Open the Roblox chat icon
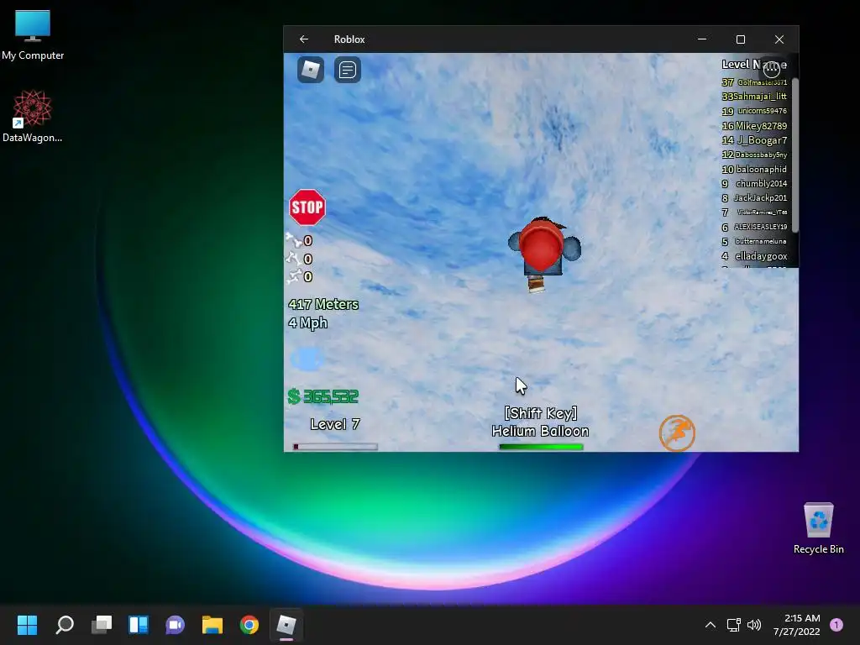Image resolution: width=860 pixels, height=645 pixels. pyautogui.click(x=347, y=70)
